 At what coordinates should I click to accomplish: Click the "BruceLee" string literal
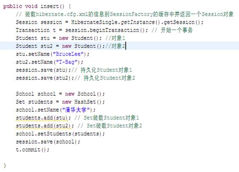click(68, 54)
